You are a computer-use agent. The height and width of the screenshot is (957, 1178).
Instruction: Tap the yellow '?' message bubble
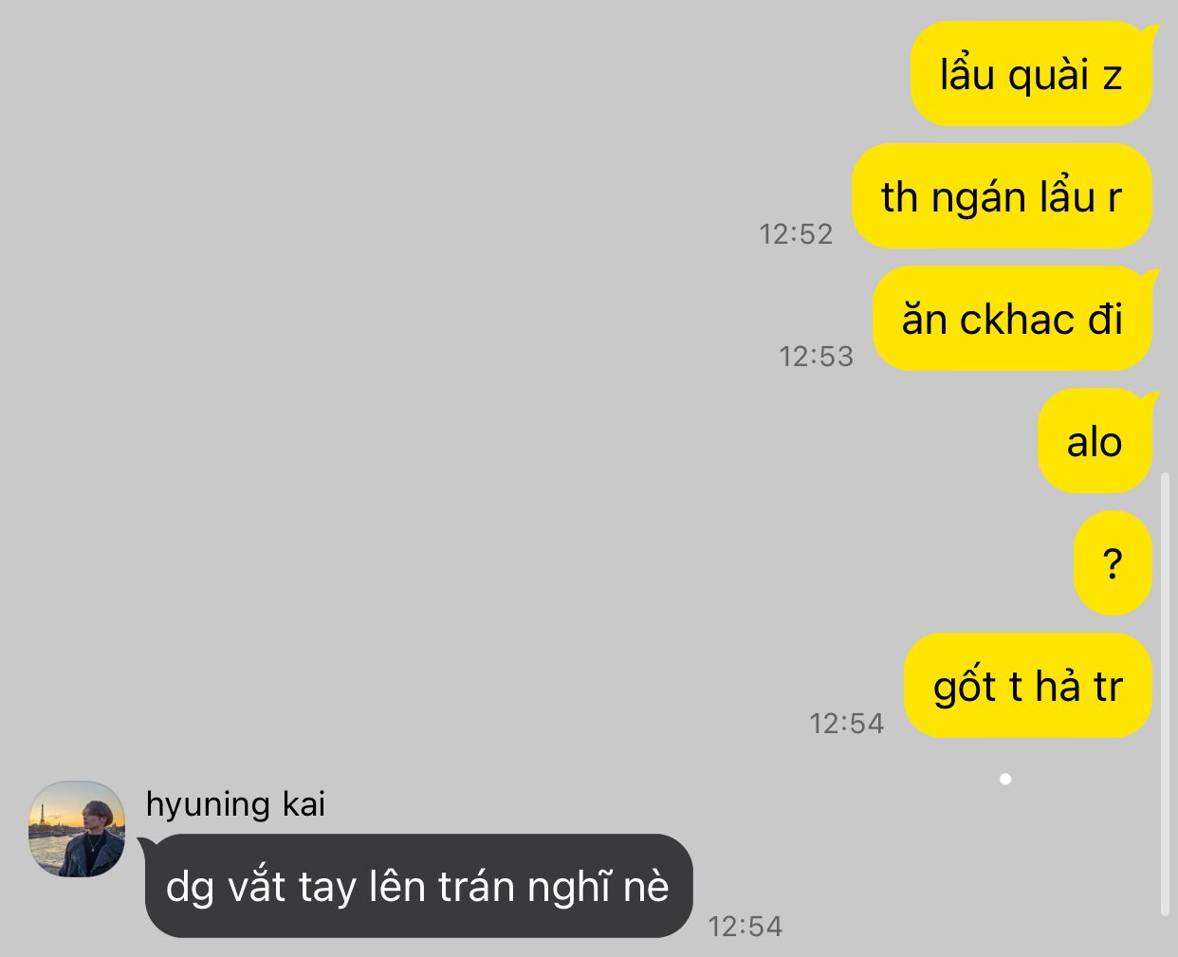point(1113,563)
